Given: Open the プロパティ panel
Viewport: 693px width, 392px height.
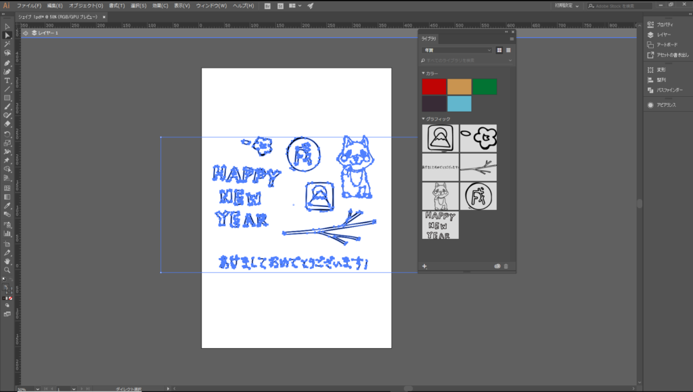Looking at the screenshot, I should pyautogui.click(x=661, y=25).
